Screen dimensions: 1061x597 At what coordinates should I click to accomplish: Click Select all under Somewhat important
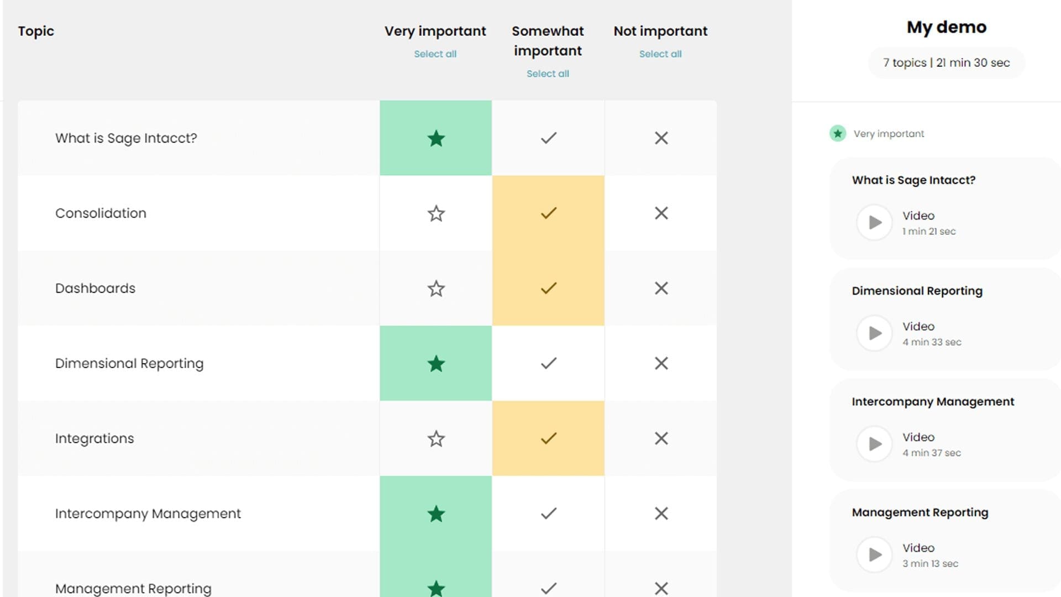pos(548,74)
